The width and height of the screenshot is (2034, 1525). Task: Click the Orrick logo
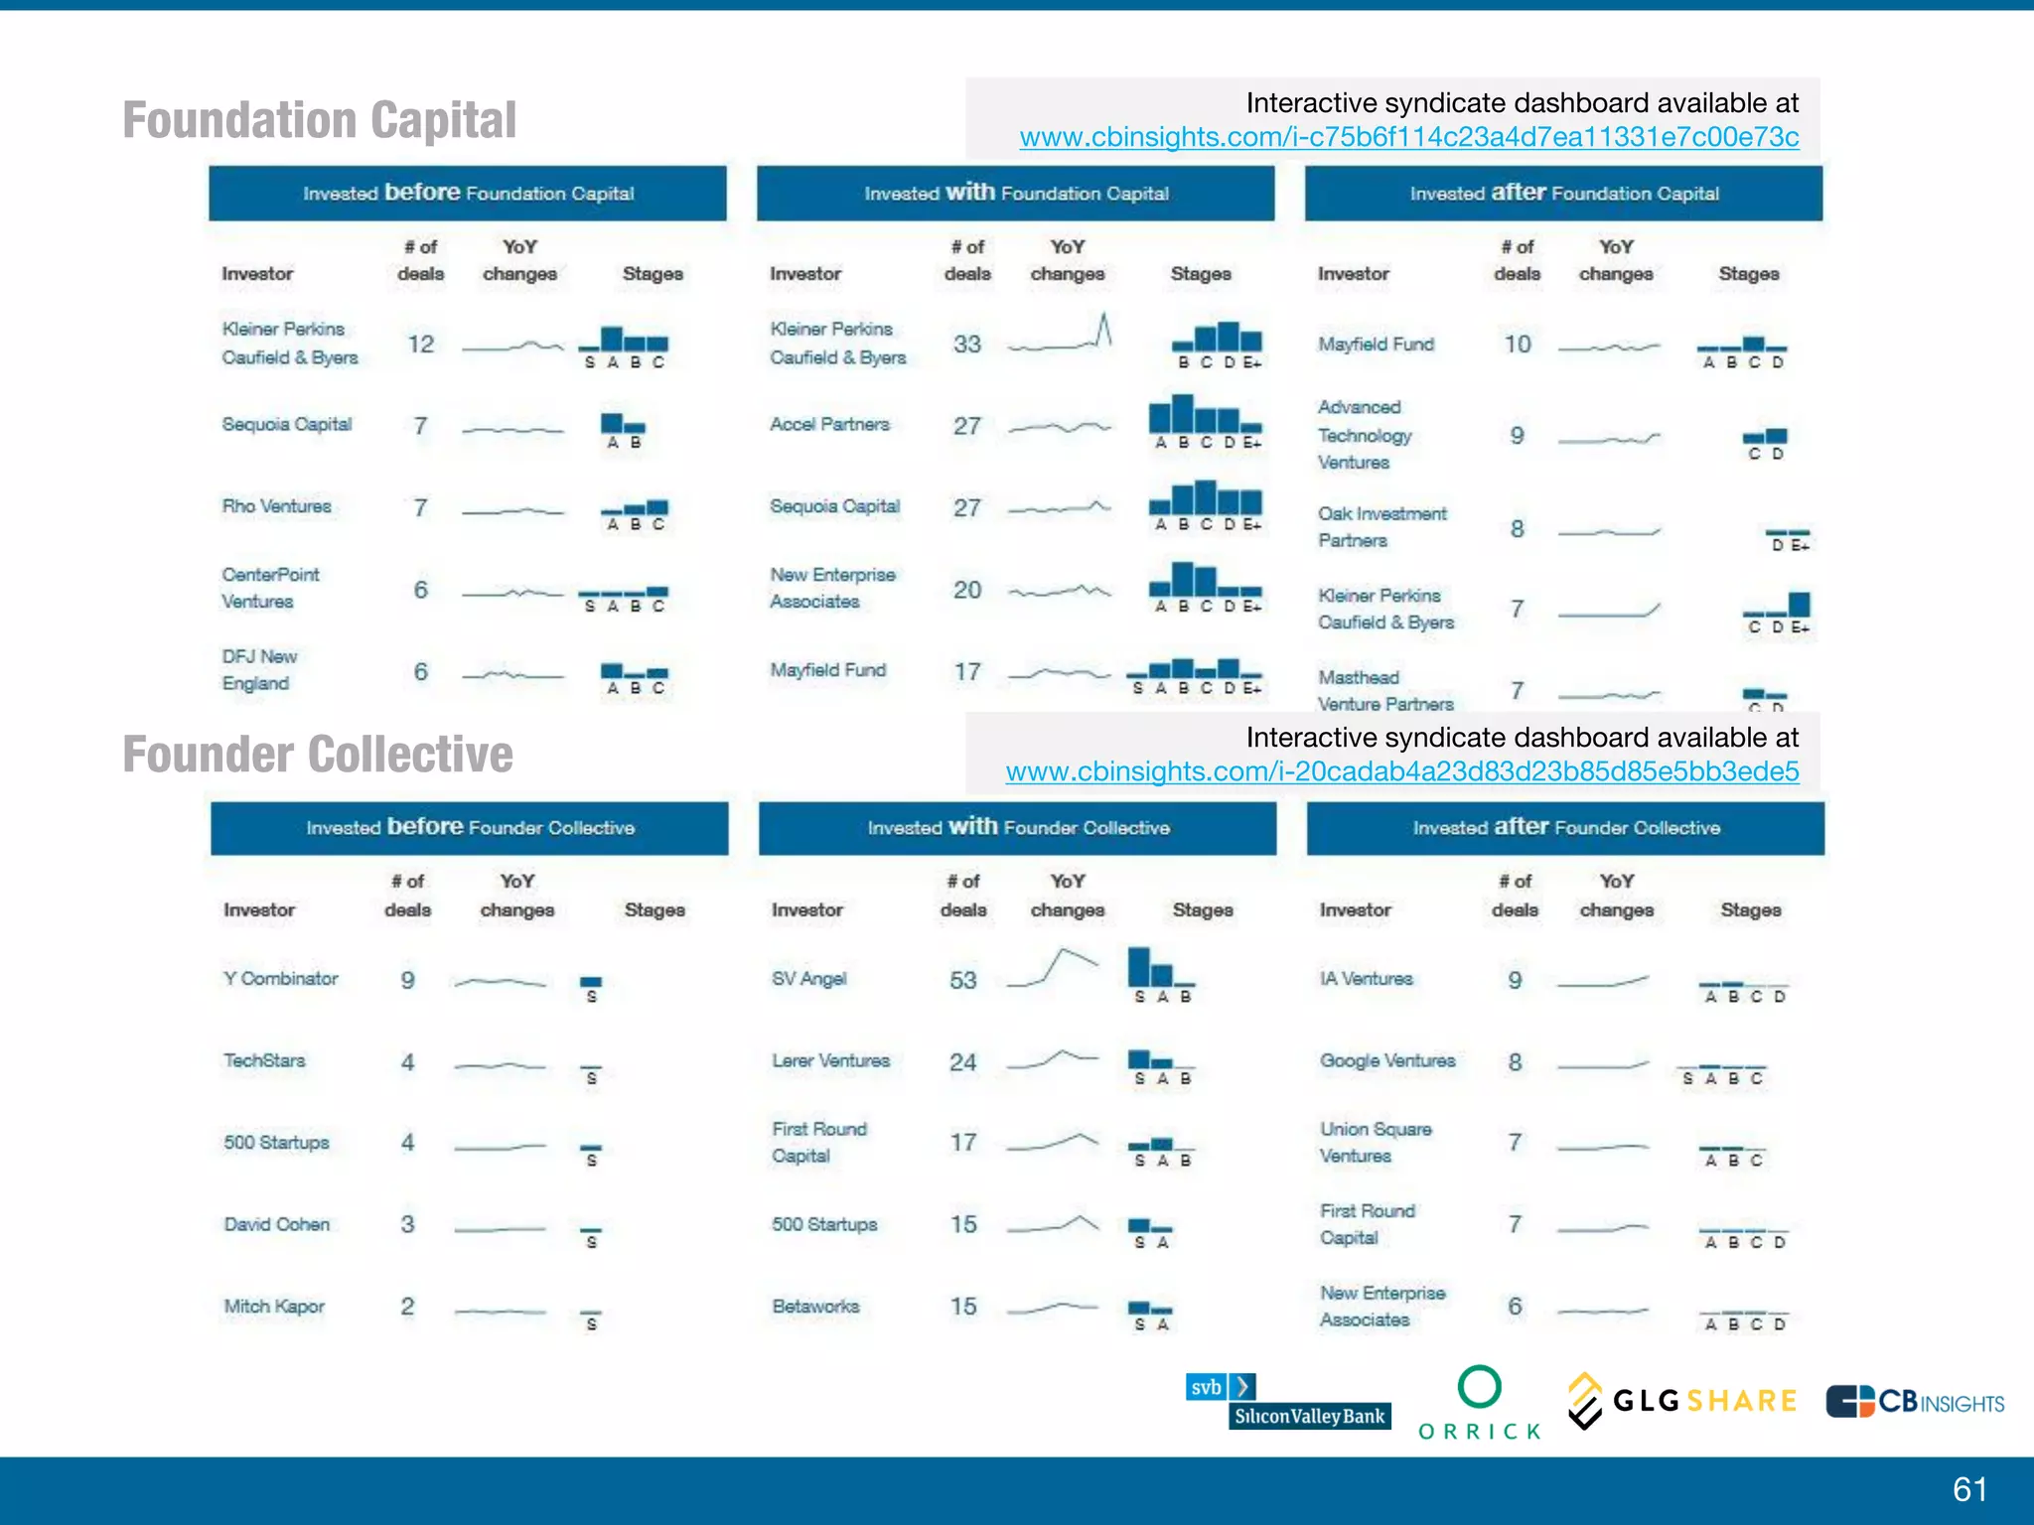(x=1479, y=1403)
